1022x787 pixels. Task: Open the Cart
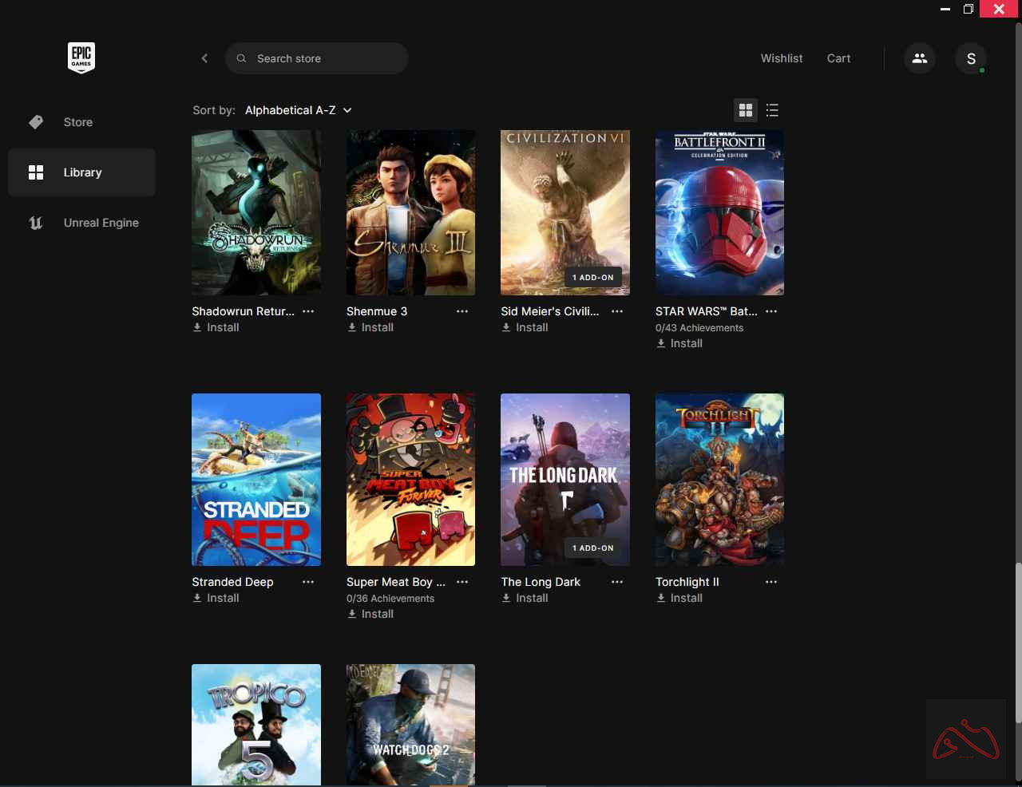coord(838,57)
